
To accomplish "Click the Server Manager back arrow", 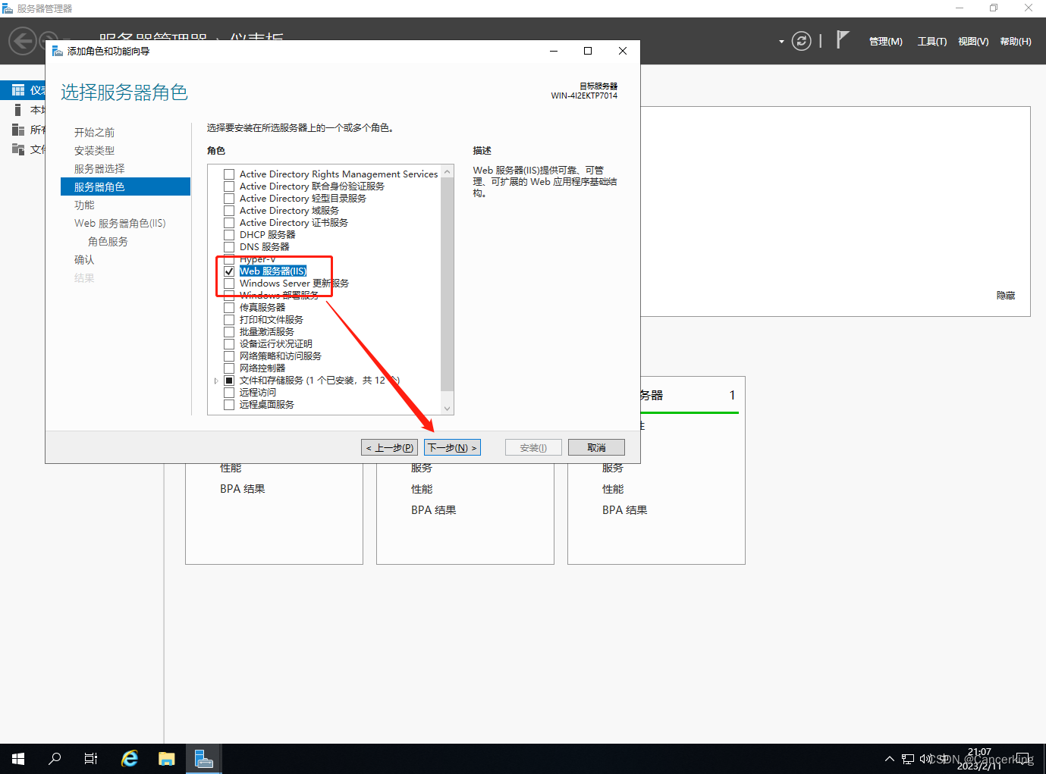I will pos(23,41).
